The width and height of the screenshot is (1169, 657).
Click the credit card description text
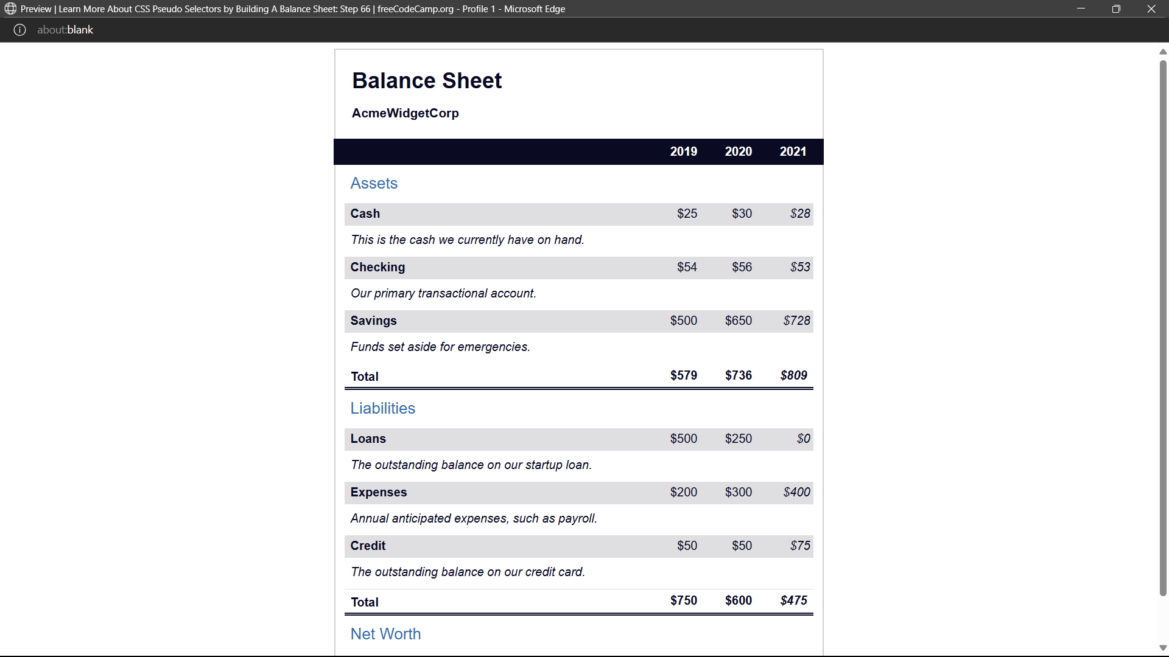point(468,572)
